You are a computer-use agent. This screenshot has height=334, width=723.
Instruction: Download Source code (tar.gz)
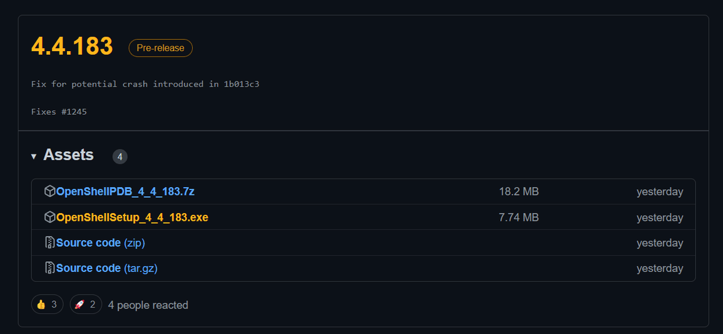click(107, 268)
